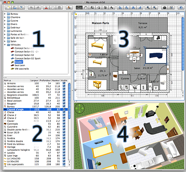Toggle Visible checkbox for Bibliothèque
The height and width of the screenshot is (172, 186).
point(64,98)
